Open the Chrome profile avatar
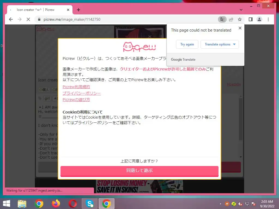Screen dimensions: 279x209 click(259, 19)
